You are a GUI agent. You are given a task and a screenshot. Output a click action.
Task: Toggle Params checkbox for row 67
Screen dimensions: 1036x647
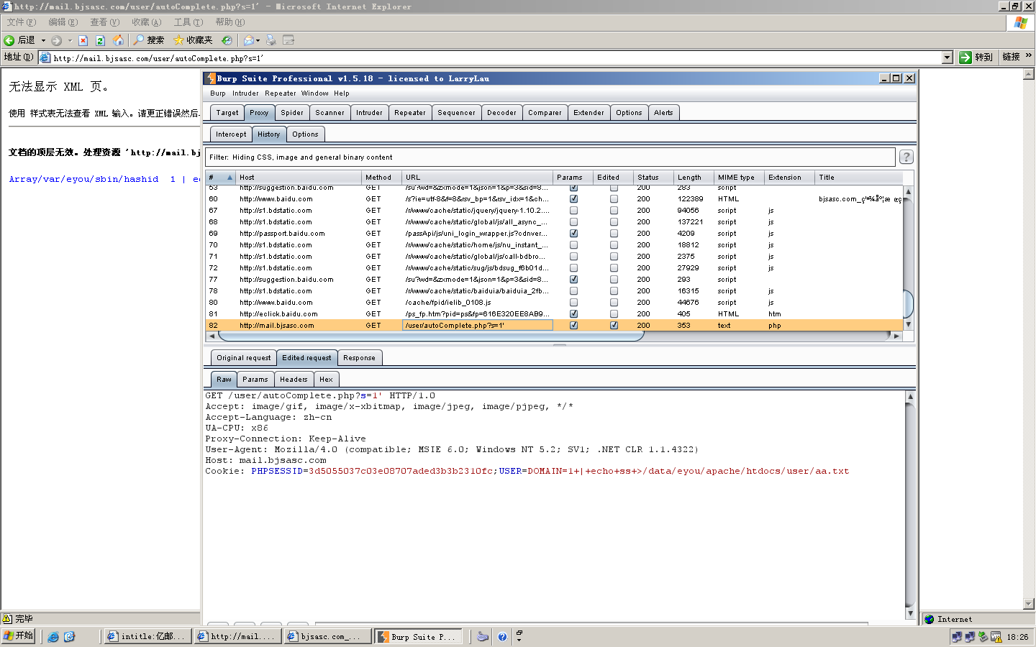point(573,210)
